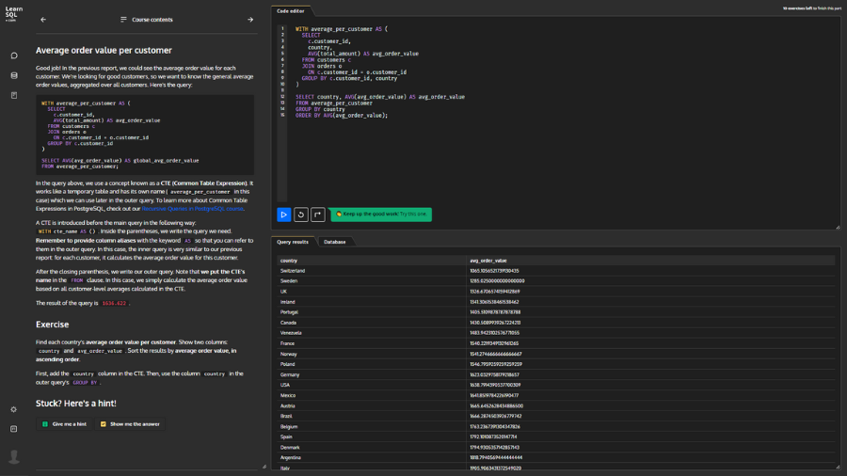Select the Switzerland row in results
The width and height of the screenshot is (847, 476).
(x=556, y=271)
